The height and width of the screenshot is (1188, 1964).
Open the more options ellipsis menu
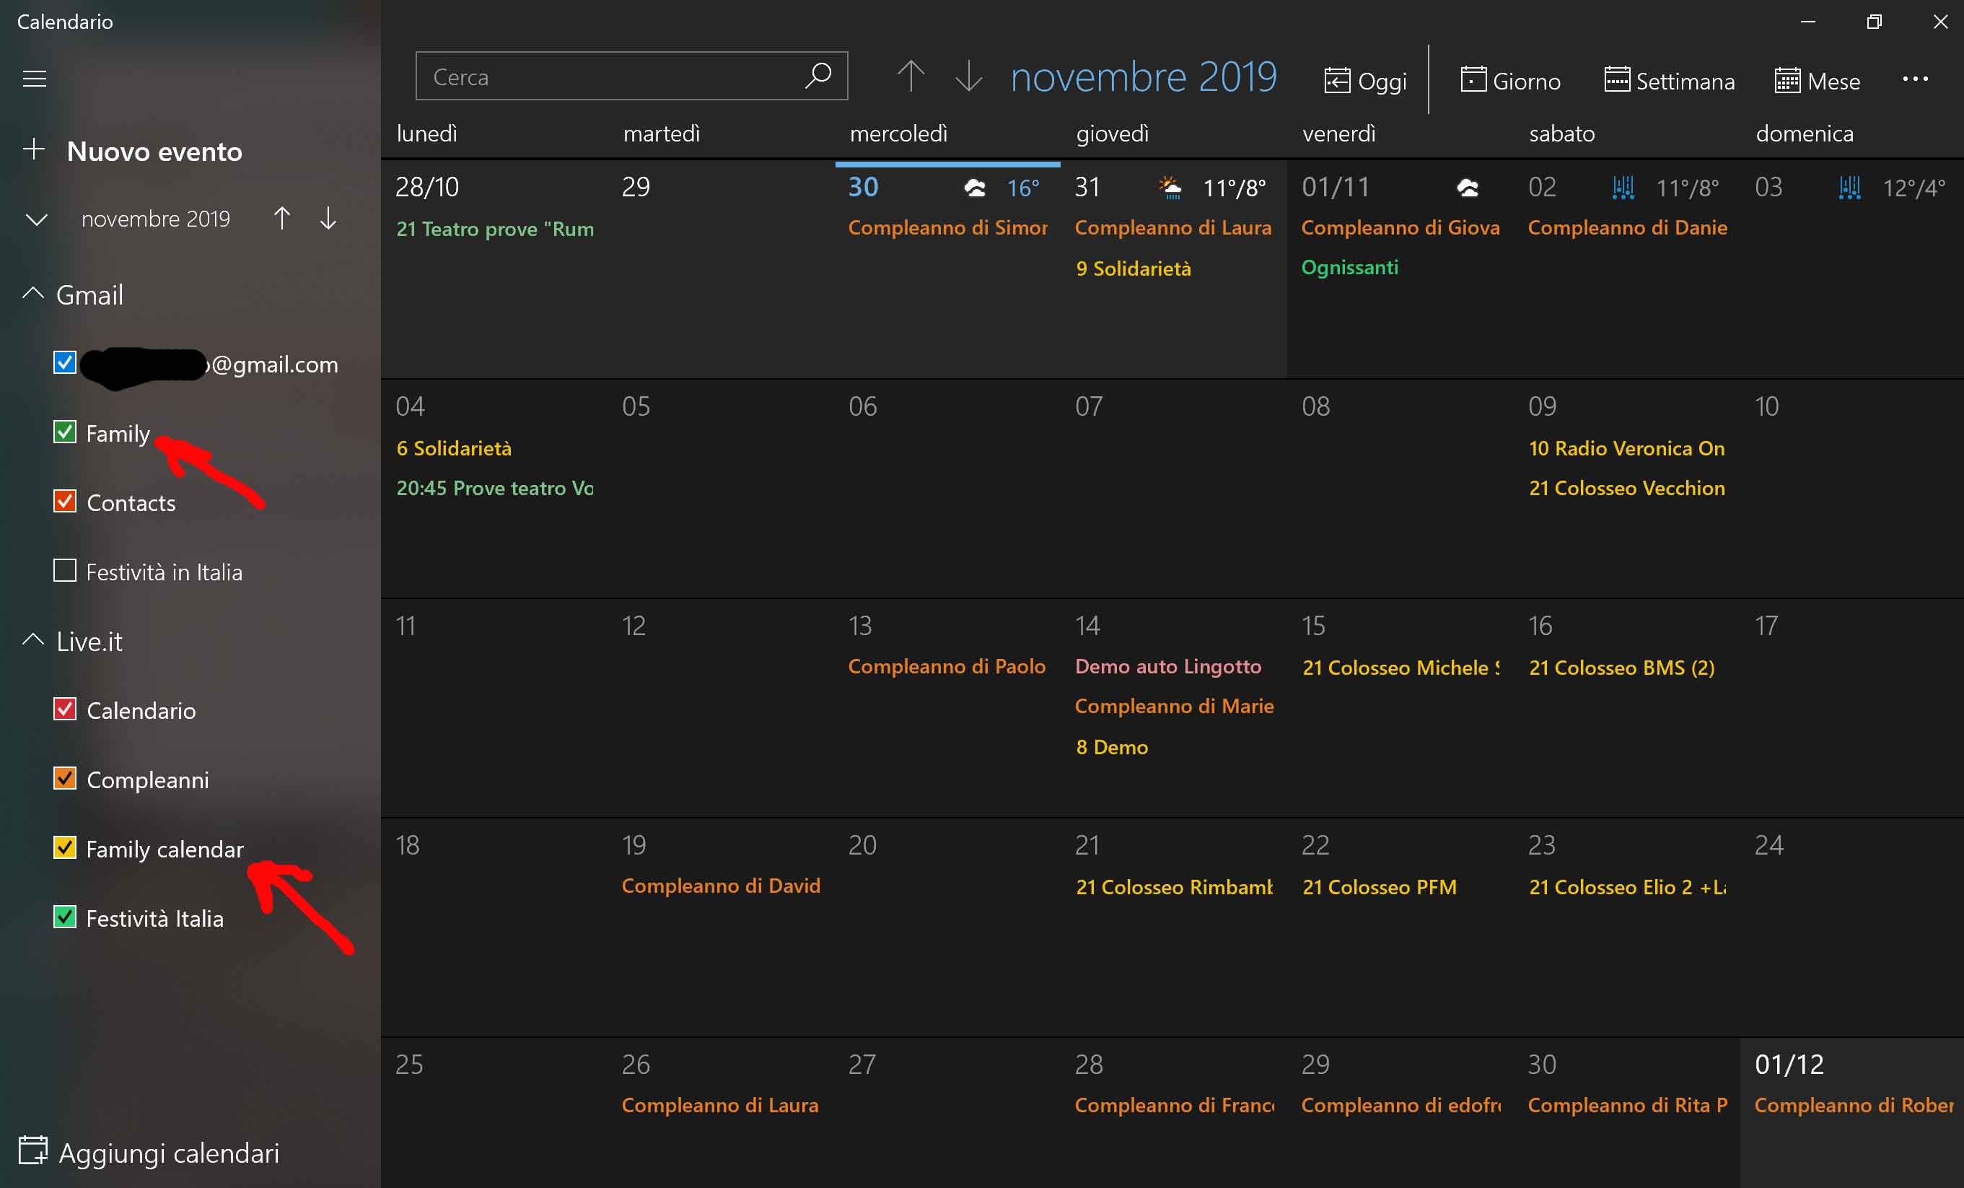[x=1915, y=79]
